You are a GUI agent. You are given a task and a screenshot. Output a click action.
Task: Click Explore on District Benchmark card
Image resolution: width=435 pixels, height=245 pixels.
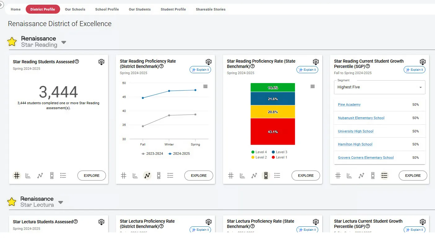[199, 176]
